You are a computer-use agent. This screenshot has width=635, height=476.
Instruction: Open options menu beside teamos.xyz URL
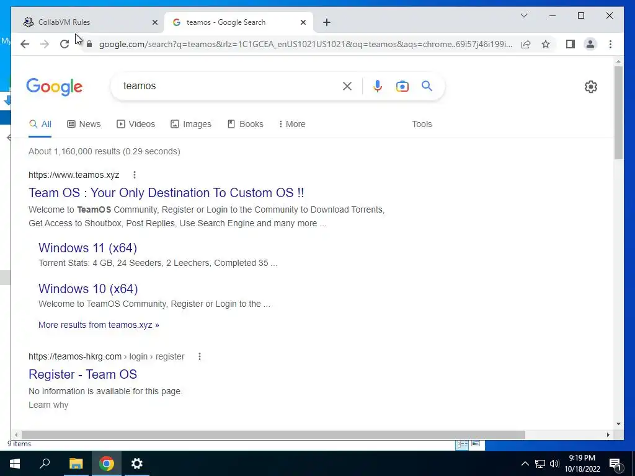[x=135, y=175]
